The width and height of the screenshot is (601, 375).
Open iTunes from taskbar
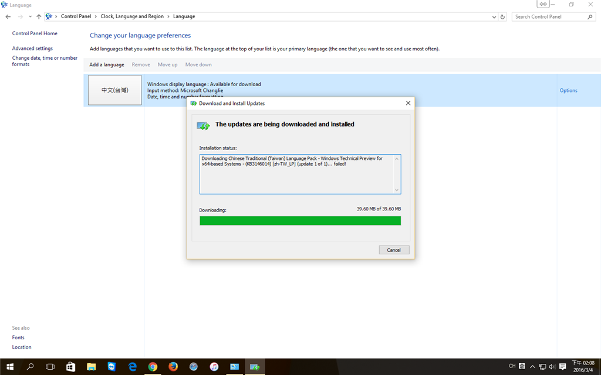coord(214,367)
